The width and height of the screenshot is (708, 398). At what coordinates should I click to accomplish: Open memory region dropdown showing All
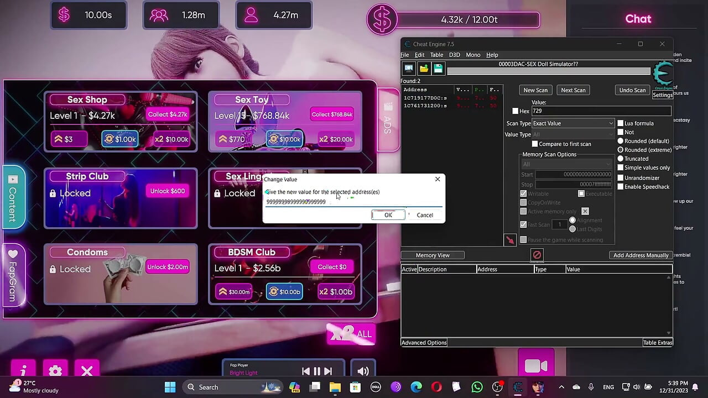pyautogui.click(x=566, y=164)
